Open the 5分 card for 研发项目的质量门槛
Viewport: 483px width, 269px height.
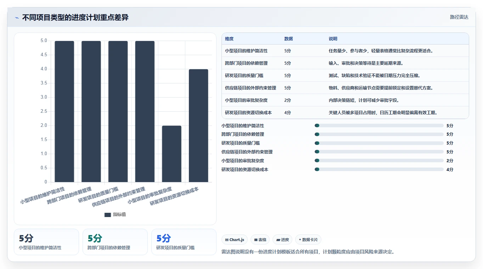184,242
